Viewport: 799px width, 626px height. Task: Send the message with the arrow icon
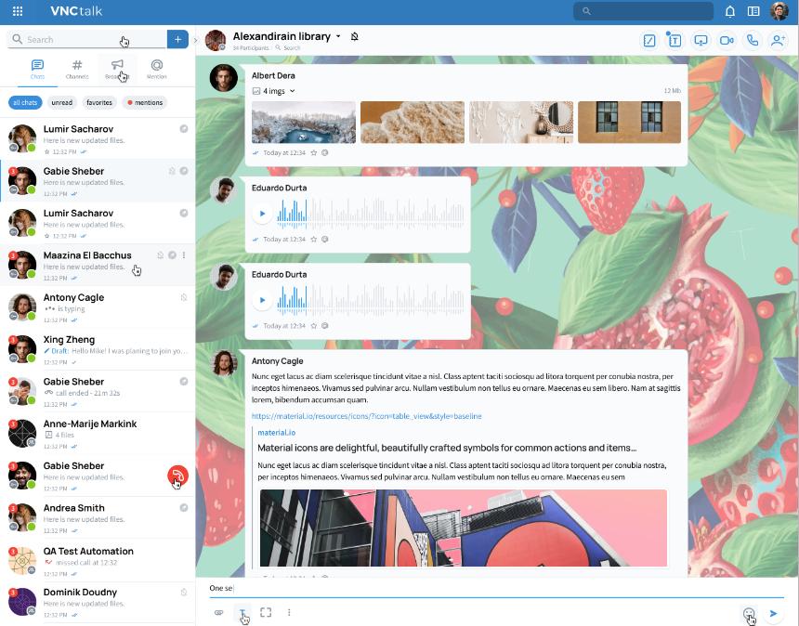(x=773, y=612)
